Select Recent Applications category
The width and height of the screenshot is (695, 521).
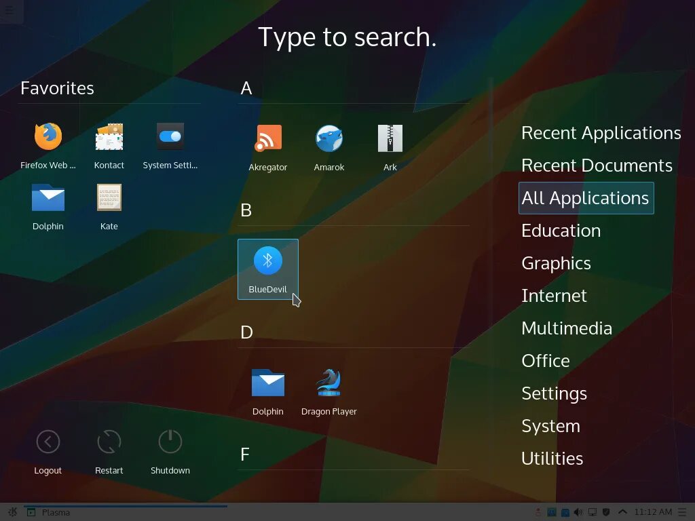click(x=601, y=133)
